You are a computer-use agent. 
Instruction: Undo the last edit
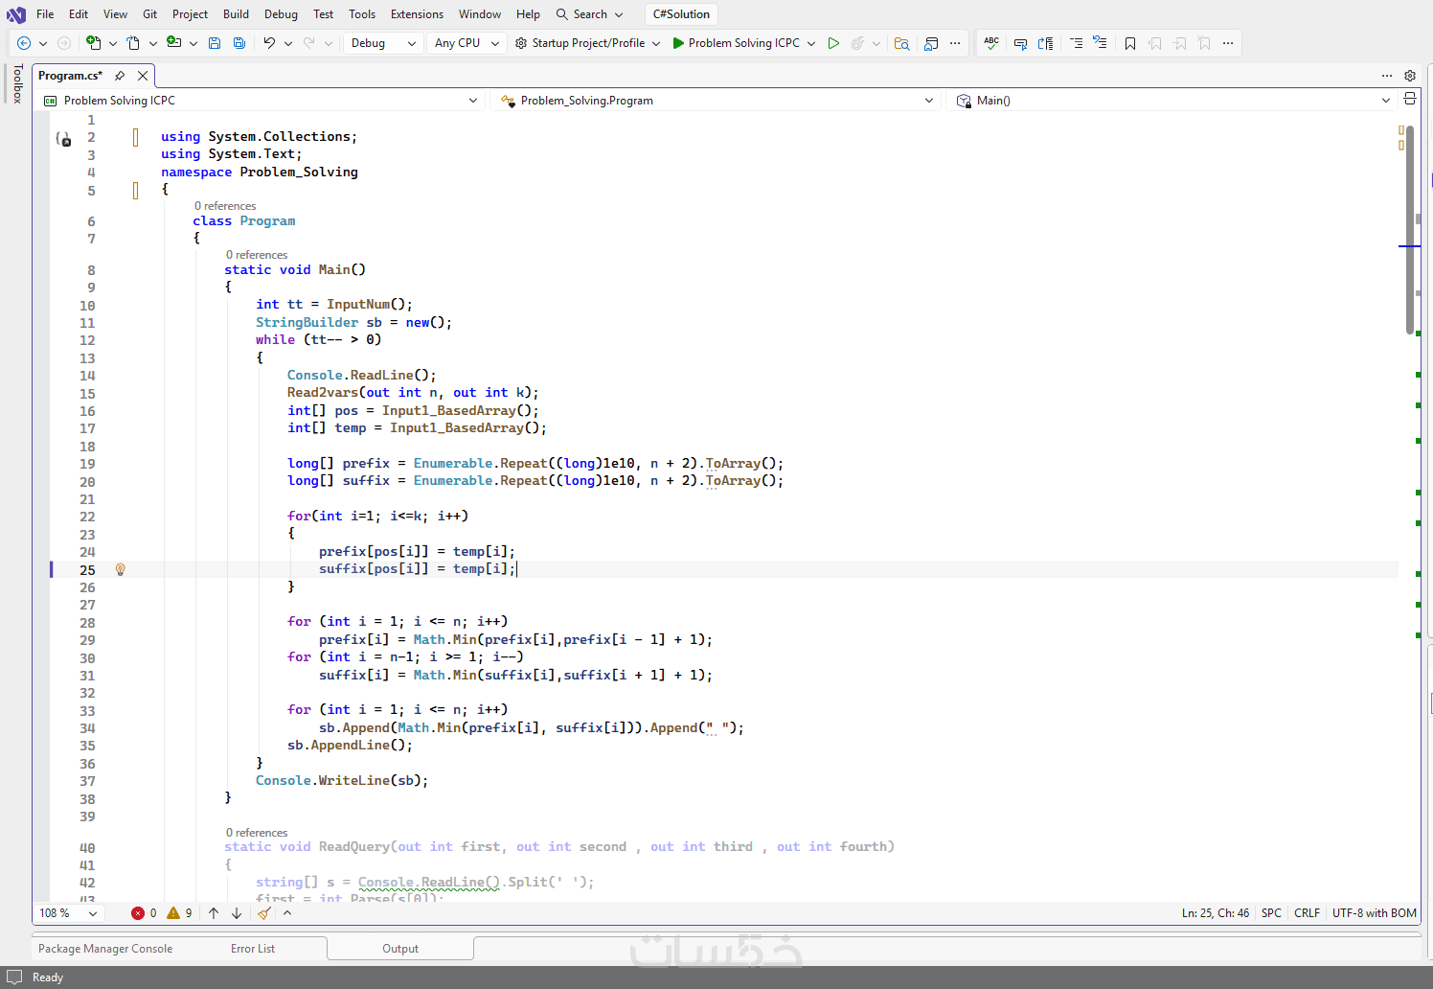[269, 43]
